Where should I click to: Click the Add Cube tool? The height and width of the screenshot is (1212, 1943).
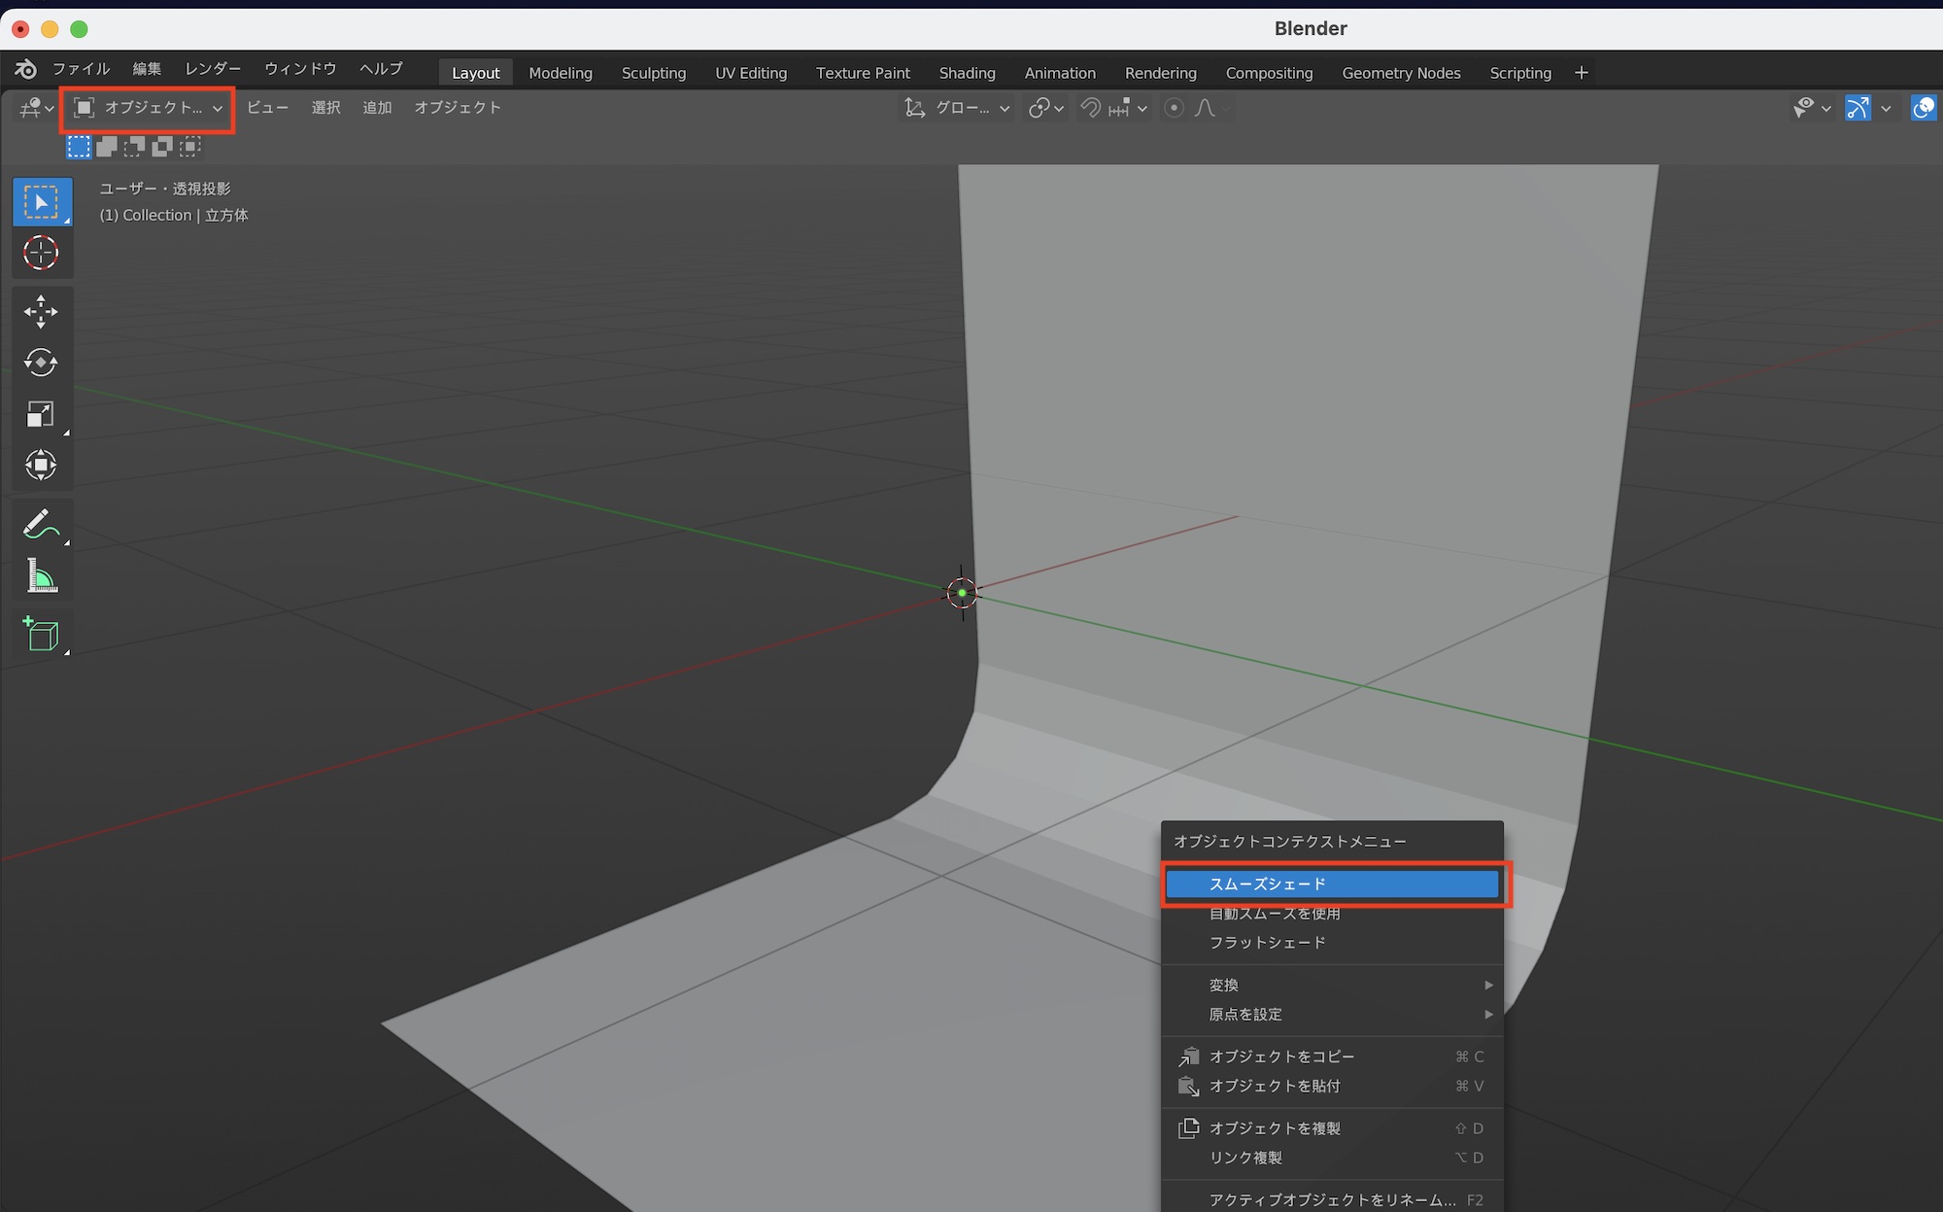click(x=41, y=634)
